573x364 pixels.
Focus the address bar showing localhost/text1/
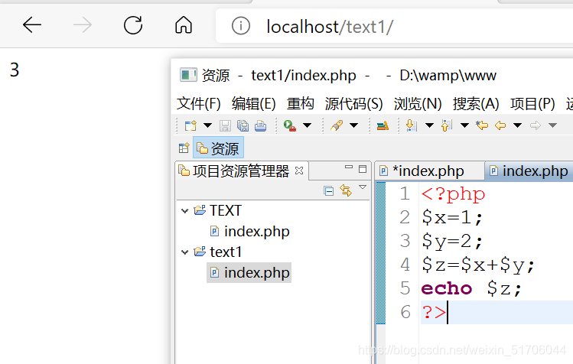tap(394, 26)
